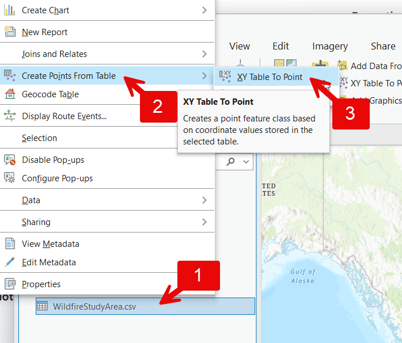Click the Display Route Events icon
The height and width of the screenshot is (343, 402).
click(x=10, y=116)
